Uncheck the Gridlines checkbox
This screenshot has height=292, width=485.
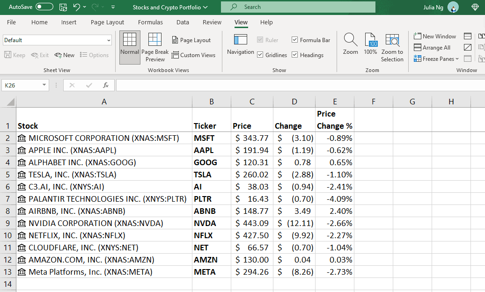(260, 55)
